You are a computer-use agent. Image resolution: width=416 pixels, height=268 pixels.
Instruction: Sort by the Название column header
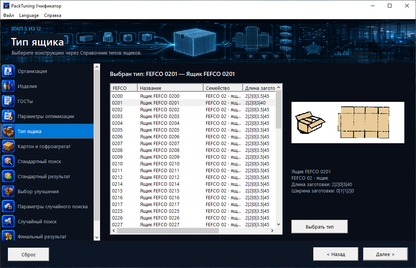[x=170, y=88]
